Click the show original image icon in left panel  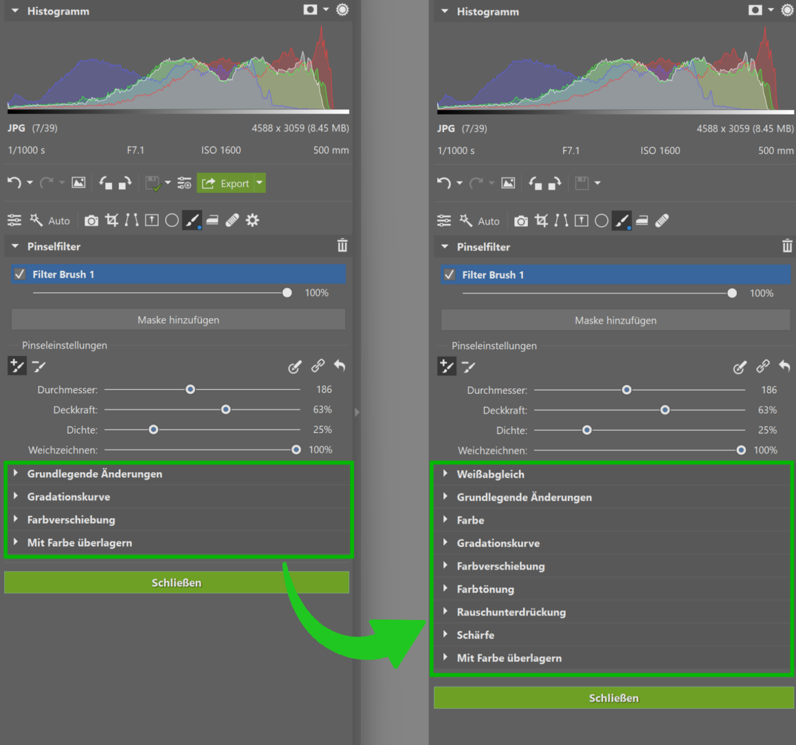coord(78,183)
